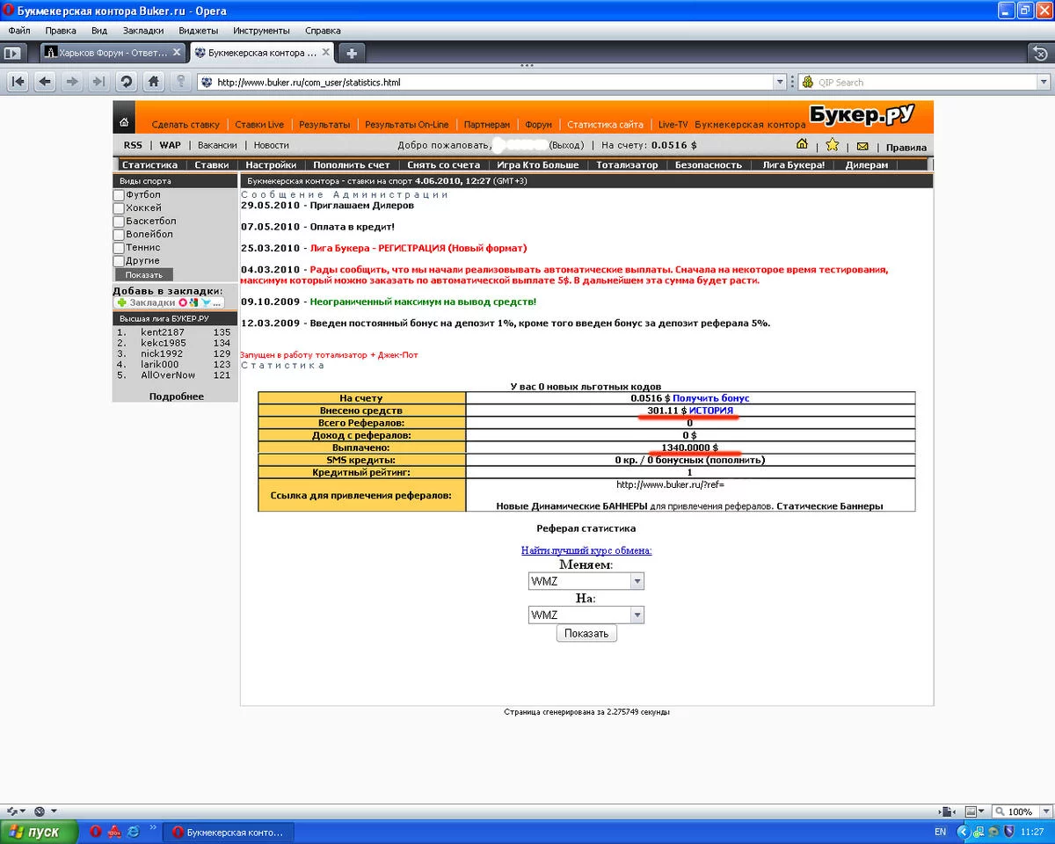Open the mail envelope icon
The image size is (1055, 844).
click(x=862, y=146)
